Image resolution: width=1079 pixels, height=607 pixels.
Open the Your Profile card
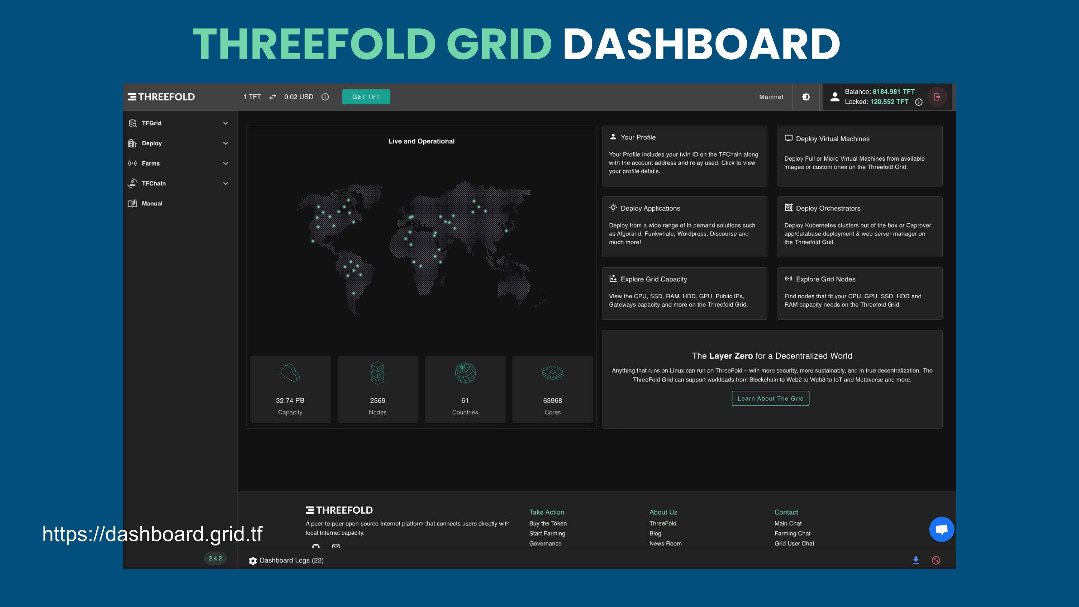tap(684, 156)
